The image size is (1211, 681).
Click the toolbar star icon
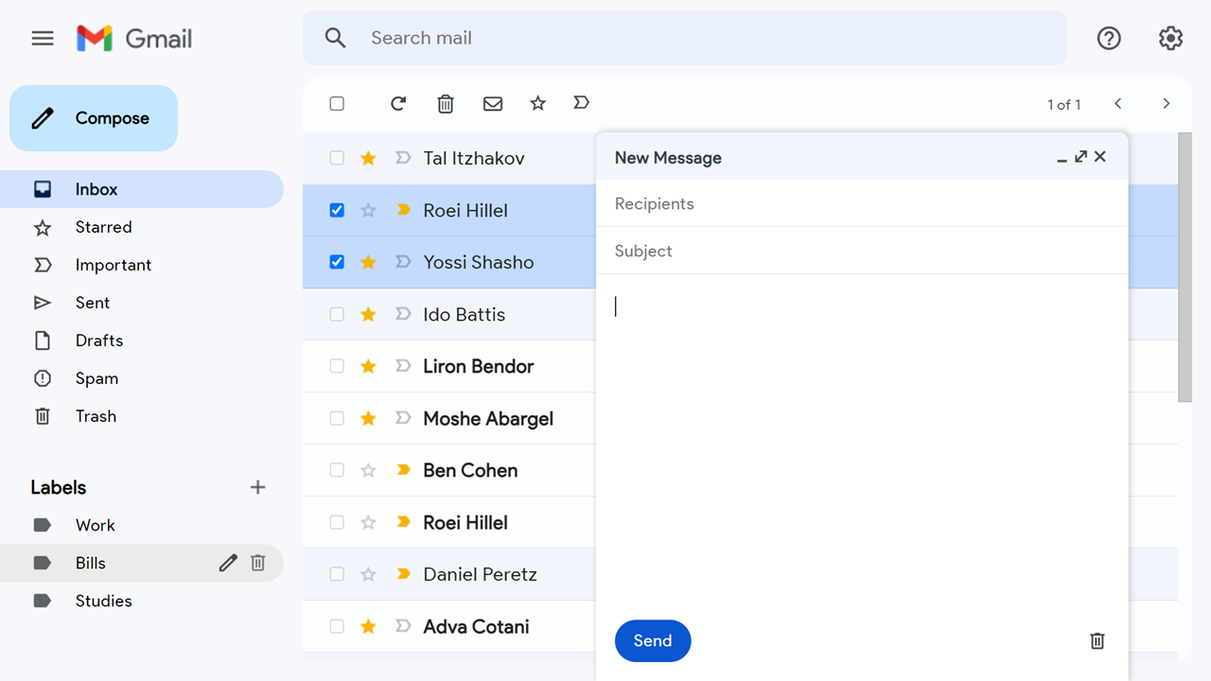[x=537, y=104]
